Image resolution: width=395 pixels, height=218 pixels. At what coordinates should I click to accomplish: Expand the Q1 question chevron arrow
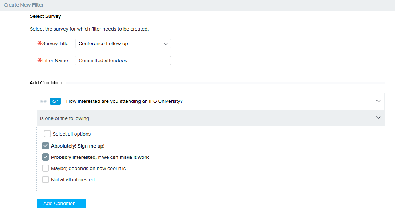(378, 101)
